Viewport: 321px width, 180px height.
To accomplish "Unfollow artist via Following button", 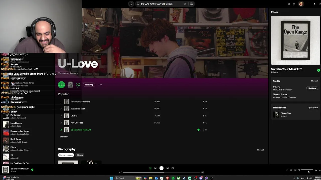I will click(x=89, y=85).
